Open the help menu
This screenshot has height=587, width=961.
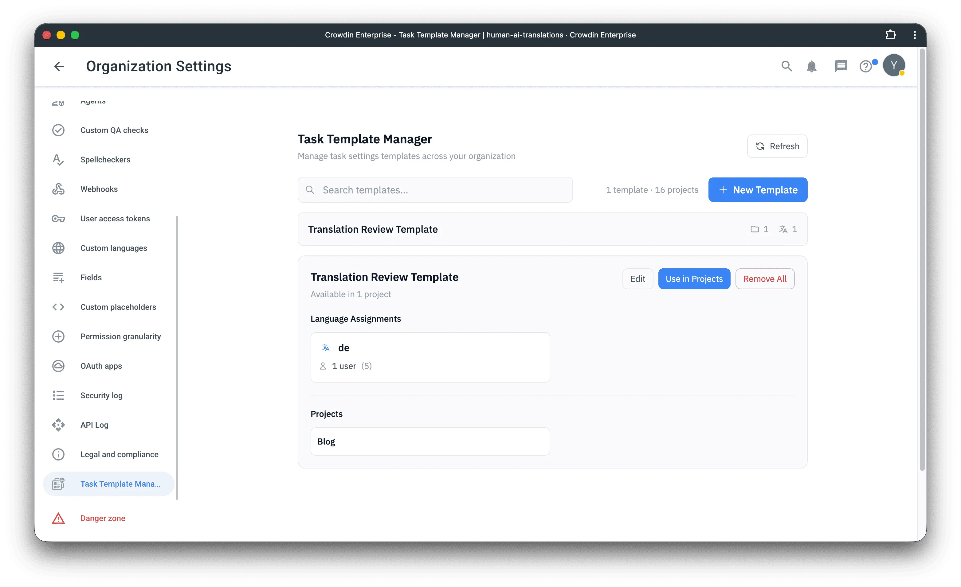tap(867, 66)
